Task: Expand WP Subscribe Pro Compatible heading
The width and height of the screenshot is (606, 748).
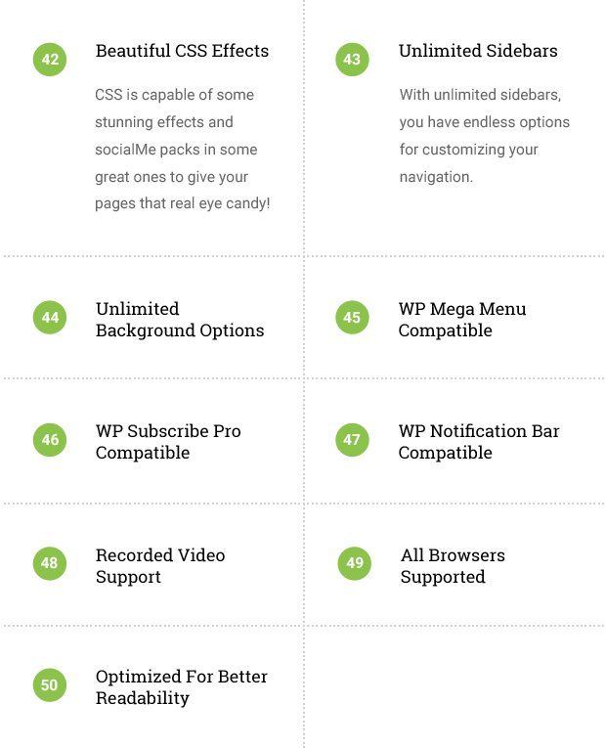Action: (x=168, y=441)
